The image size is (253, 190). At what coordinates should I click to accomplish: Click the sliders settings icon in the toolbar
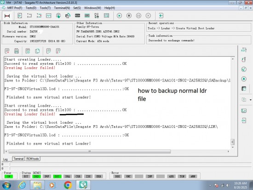coord(97,16)
